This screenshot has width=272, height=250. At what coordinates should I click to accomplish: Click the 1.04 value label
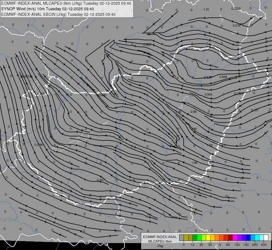pos(132,180)
